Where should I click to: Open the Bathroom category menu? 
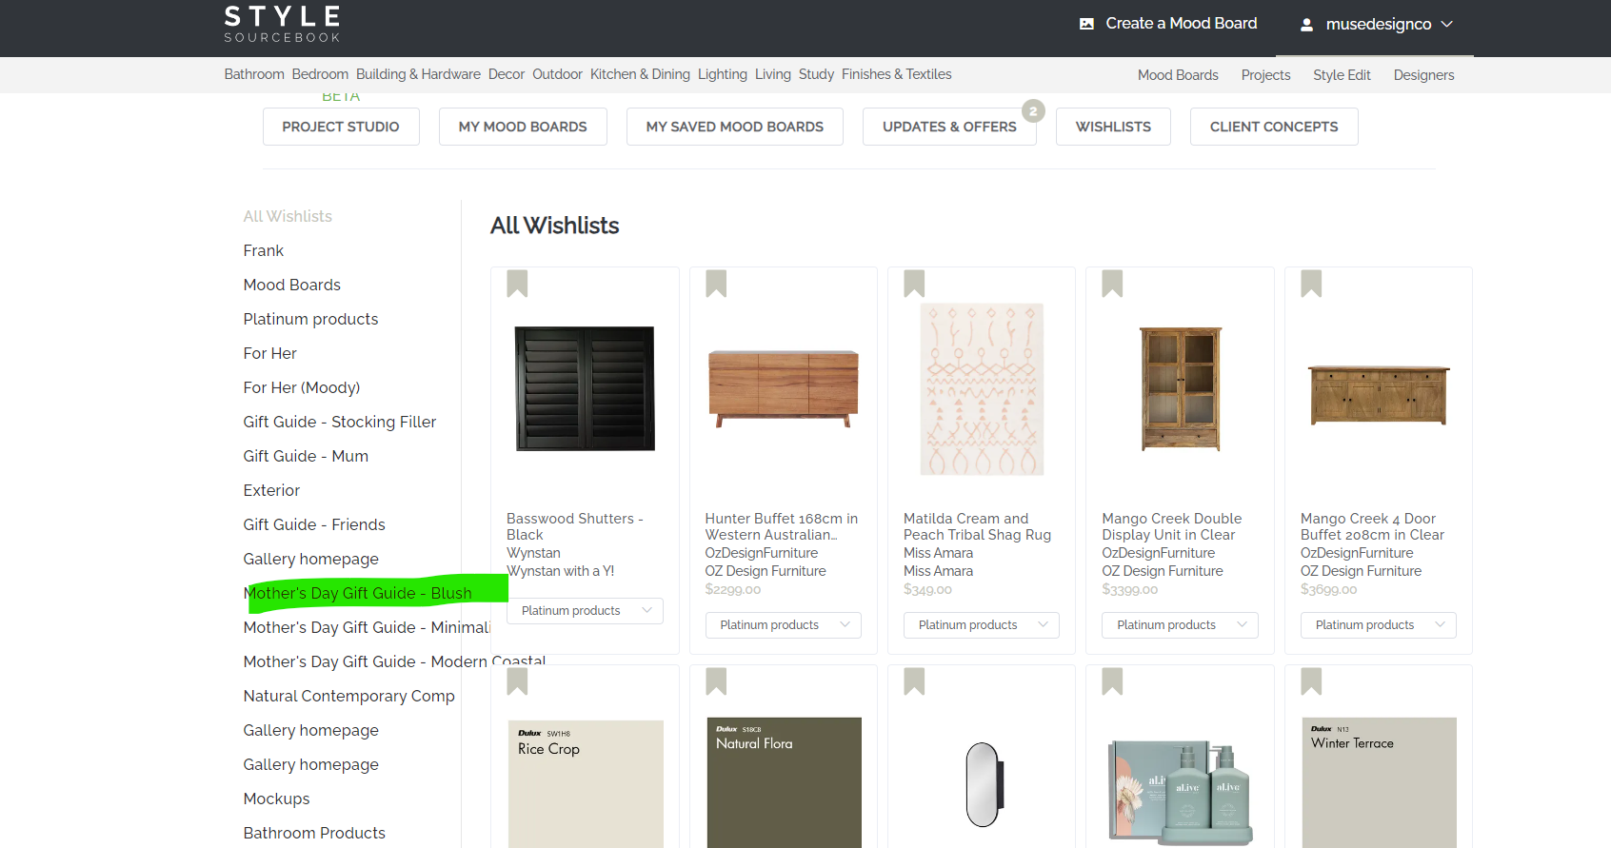coord(254,74)
